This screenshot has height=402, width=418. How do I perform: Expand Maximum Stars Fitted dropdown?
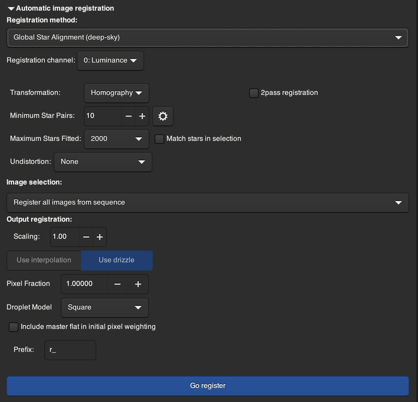(116, 139)
